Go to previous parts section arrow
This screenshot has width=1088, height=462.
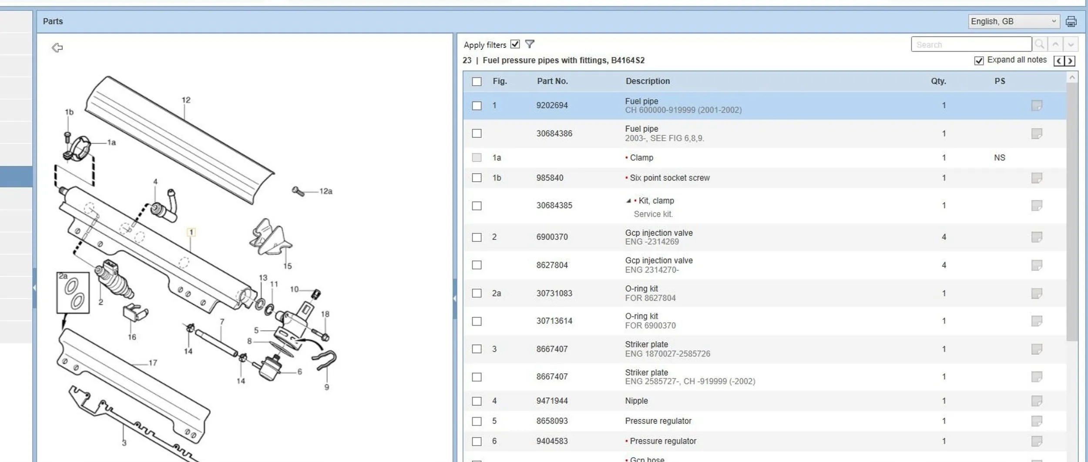click(1059, 61)
